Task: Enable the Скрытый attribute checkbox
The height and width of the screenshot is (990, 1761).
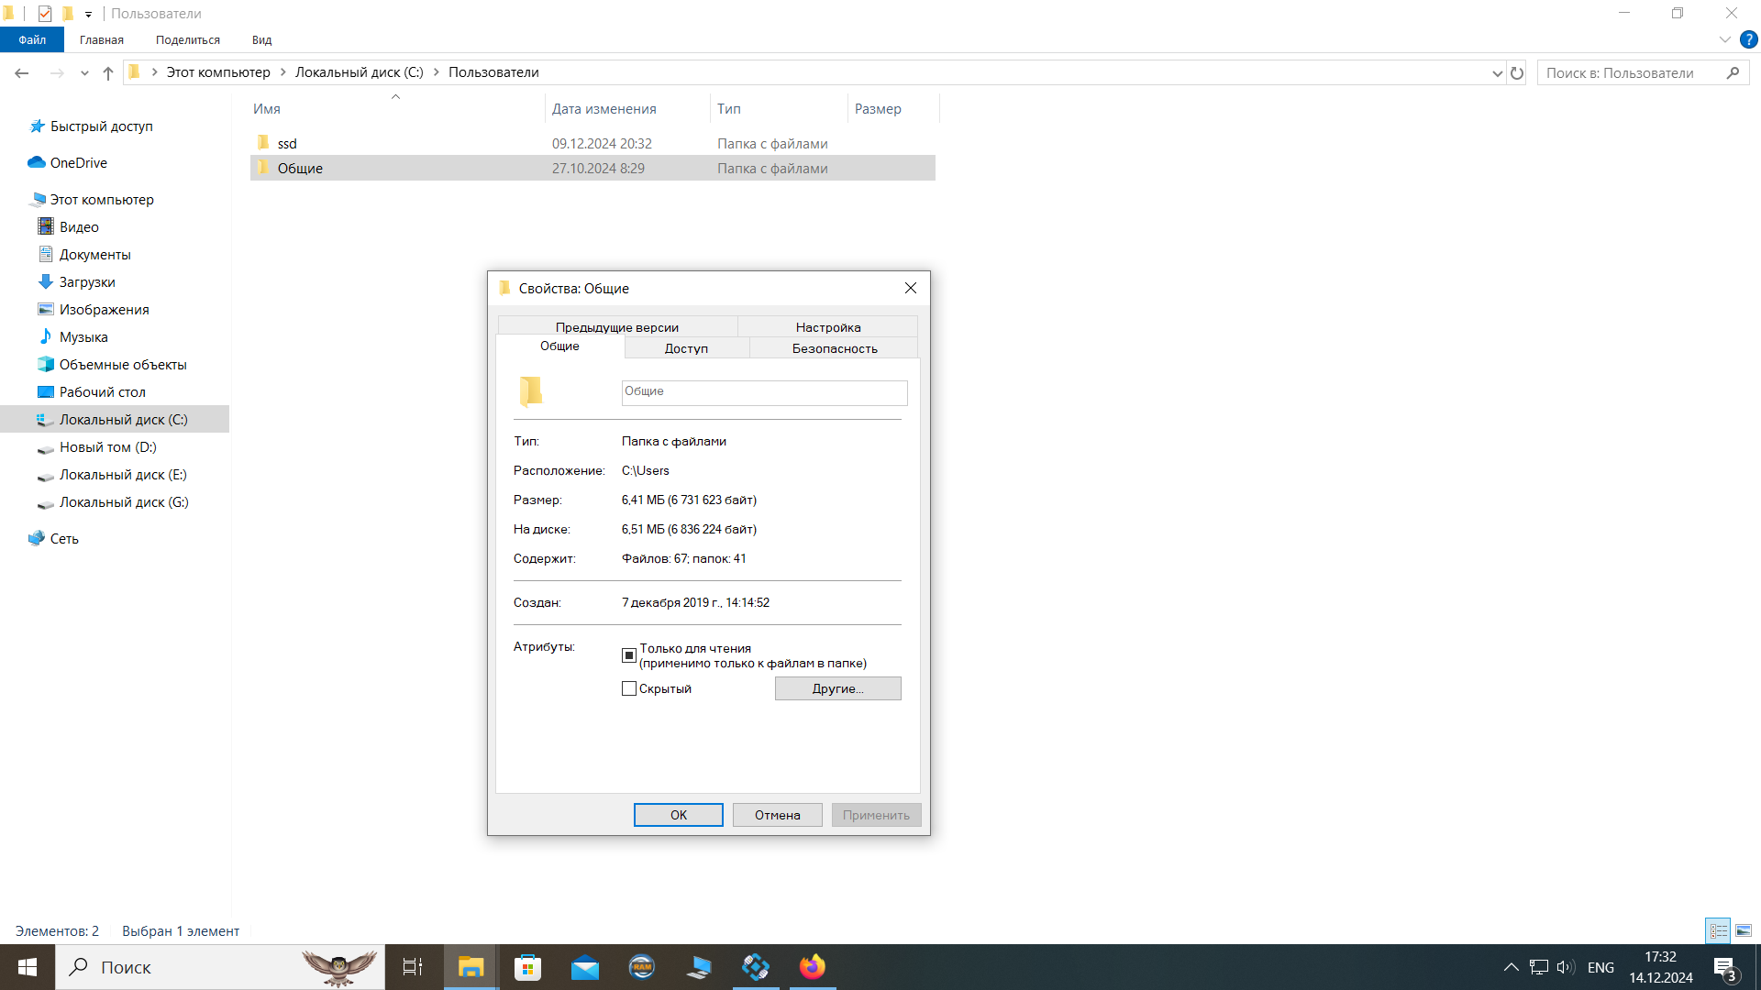Action: (x=629, y=688)
